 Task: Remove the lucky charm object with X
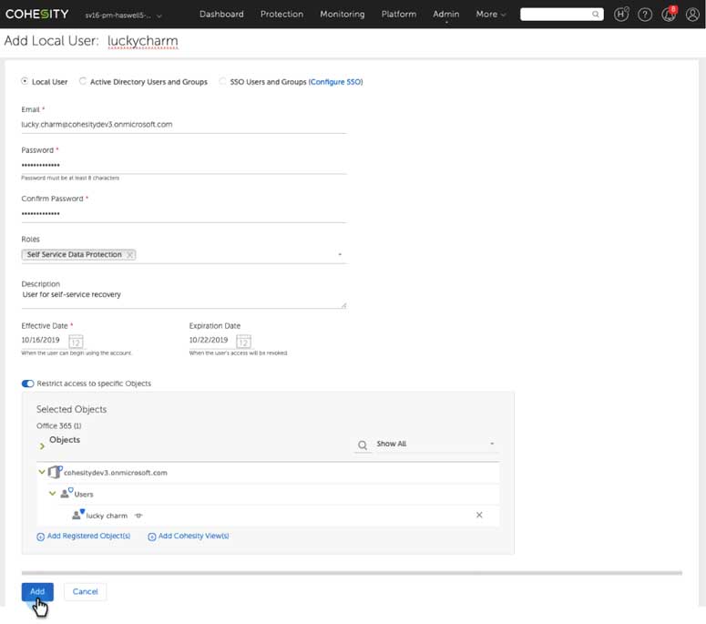[479, 516]
